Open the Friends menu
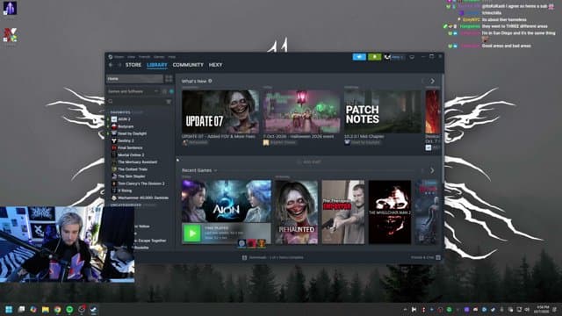Screen dimensions: 562x316 pos(144,57)
